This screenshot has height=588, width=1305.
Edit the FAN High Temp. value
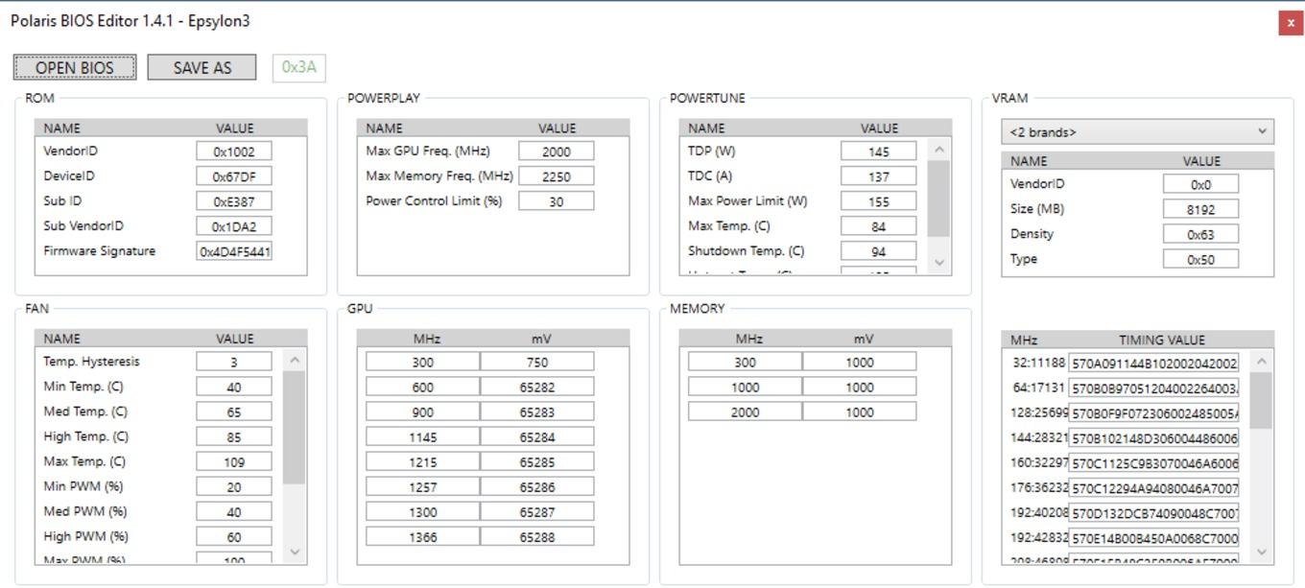pos(234,436)
